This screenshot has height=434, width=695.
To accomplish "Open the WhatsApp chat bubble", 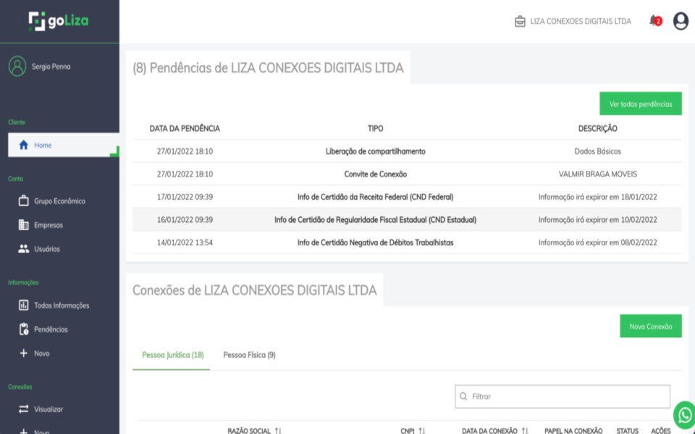I will pos(685,415).
